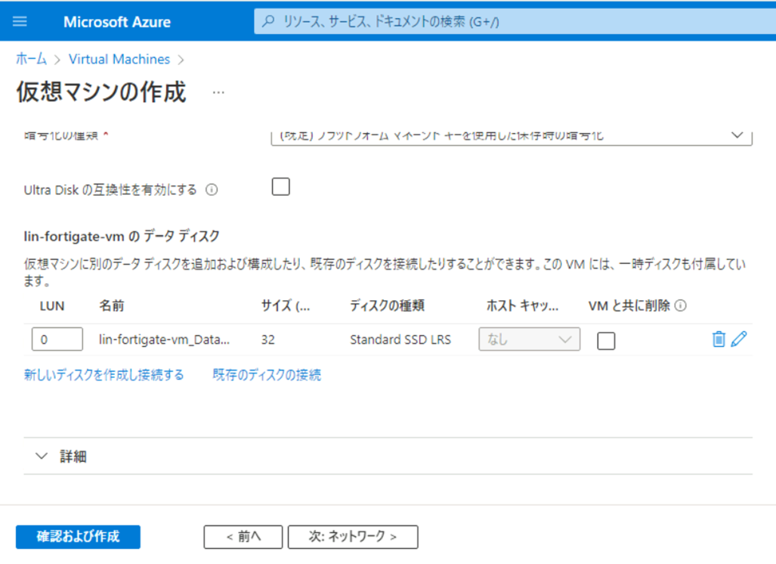Enable Ultra Disk compatibility checkbox
The image size is (776, 564).
tap(281, 187)
